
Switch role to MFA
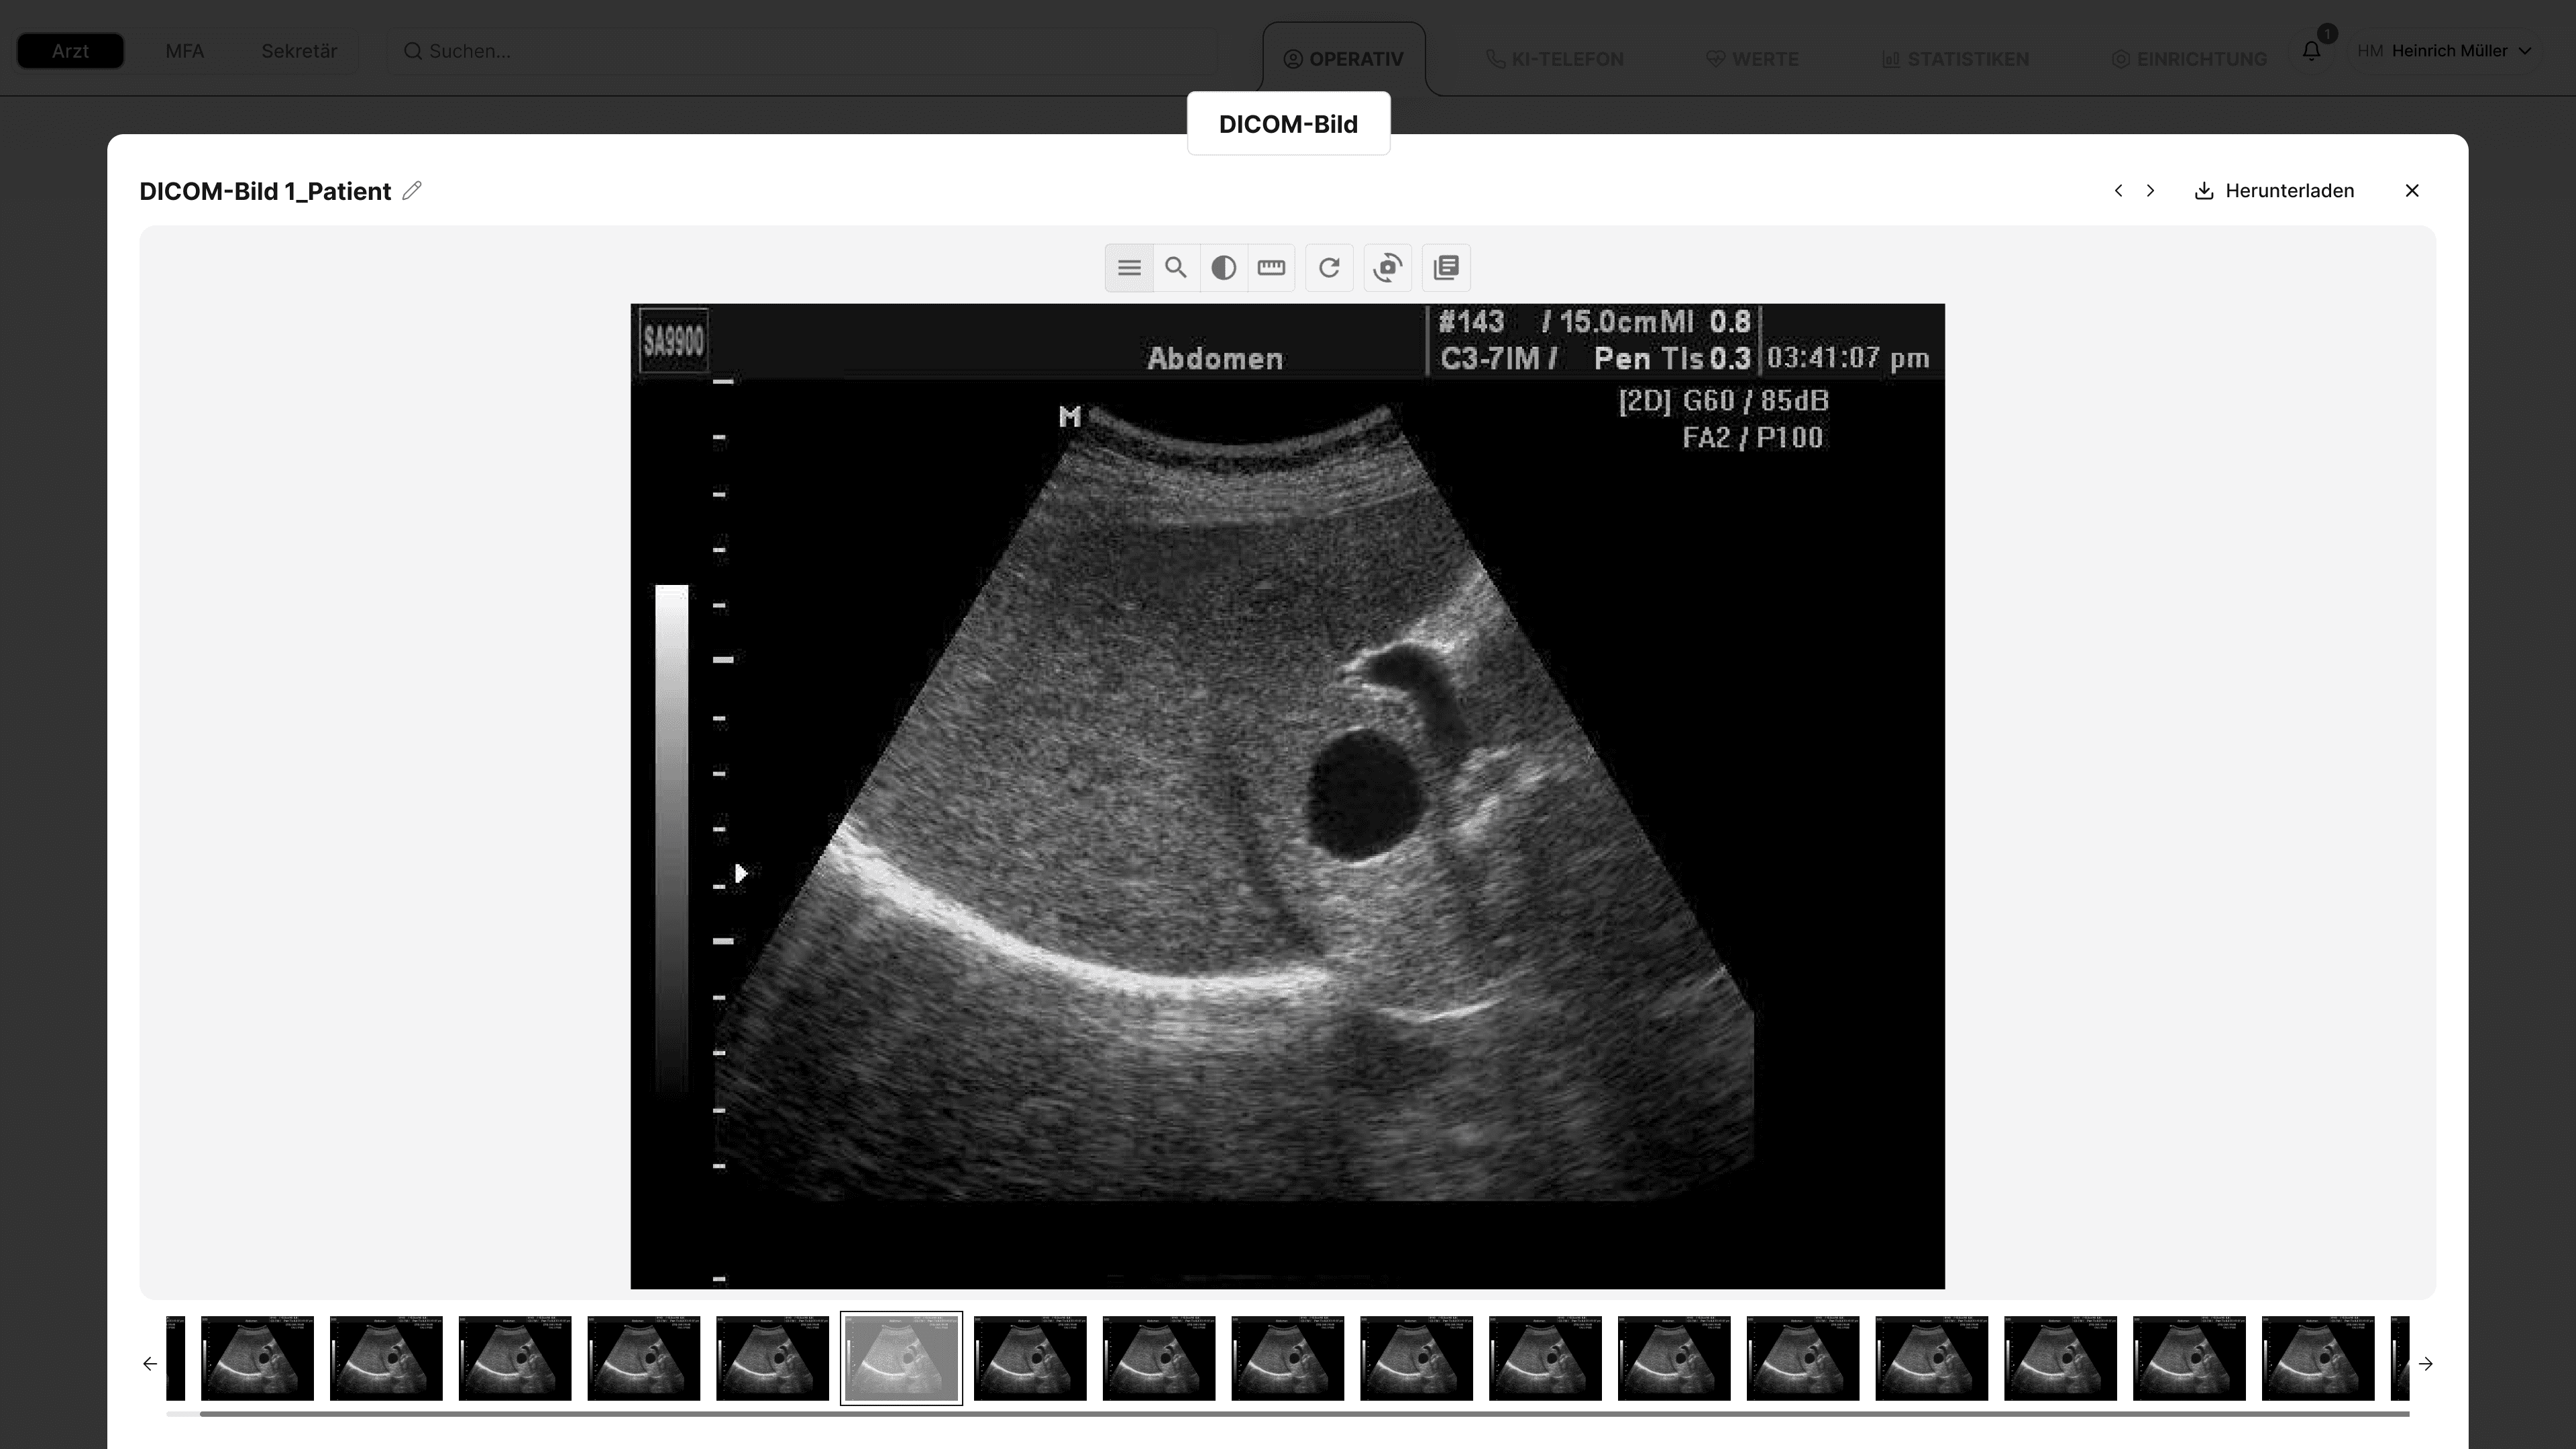184,51
